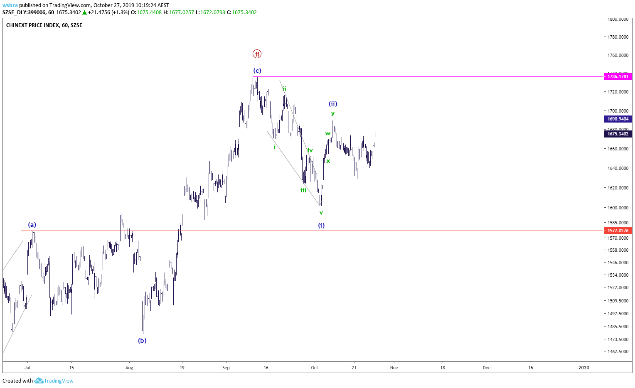Click the blue (c) wave label
The height and width of the screenshot is (388, 635).
tap(257, 71)
